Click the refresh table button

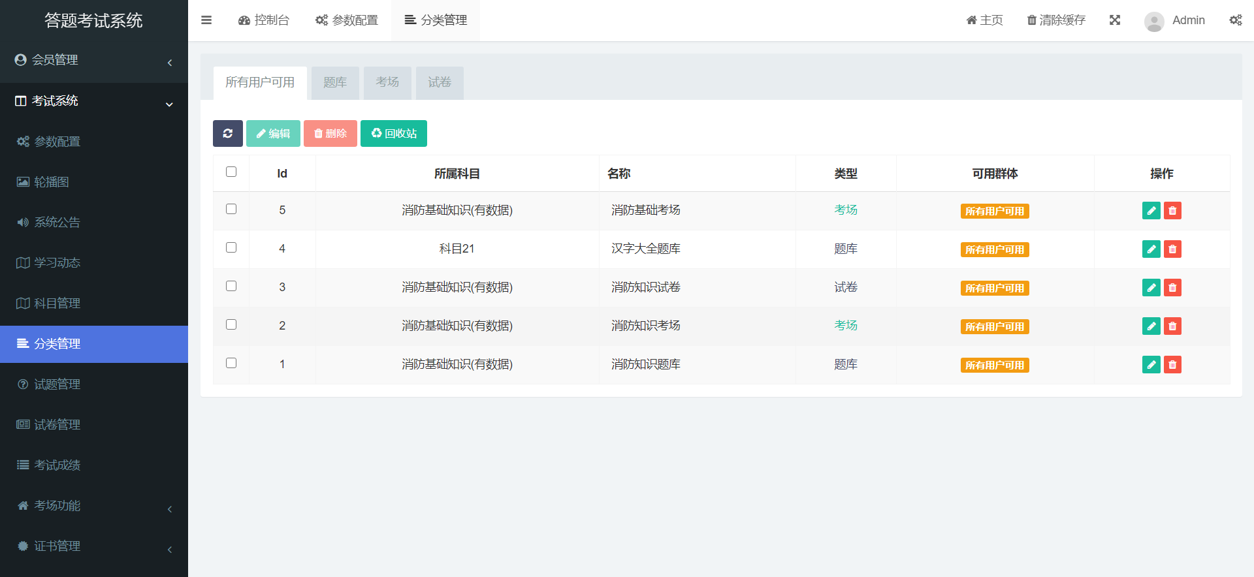coord(228,133)
